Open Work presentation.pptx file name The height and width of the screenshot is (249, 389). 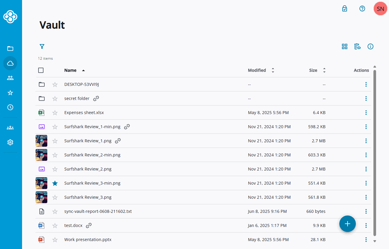coord(88,240)
